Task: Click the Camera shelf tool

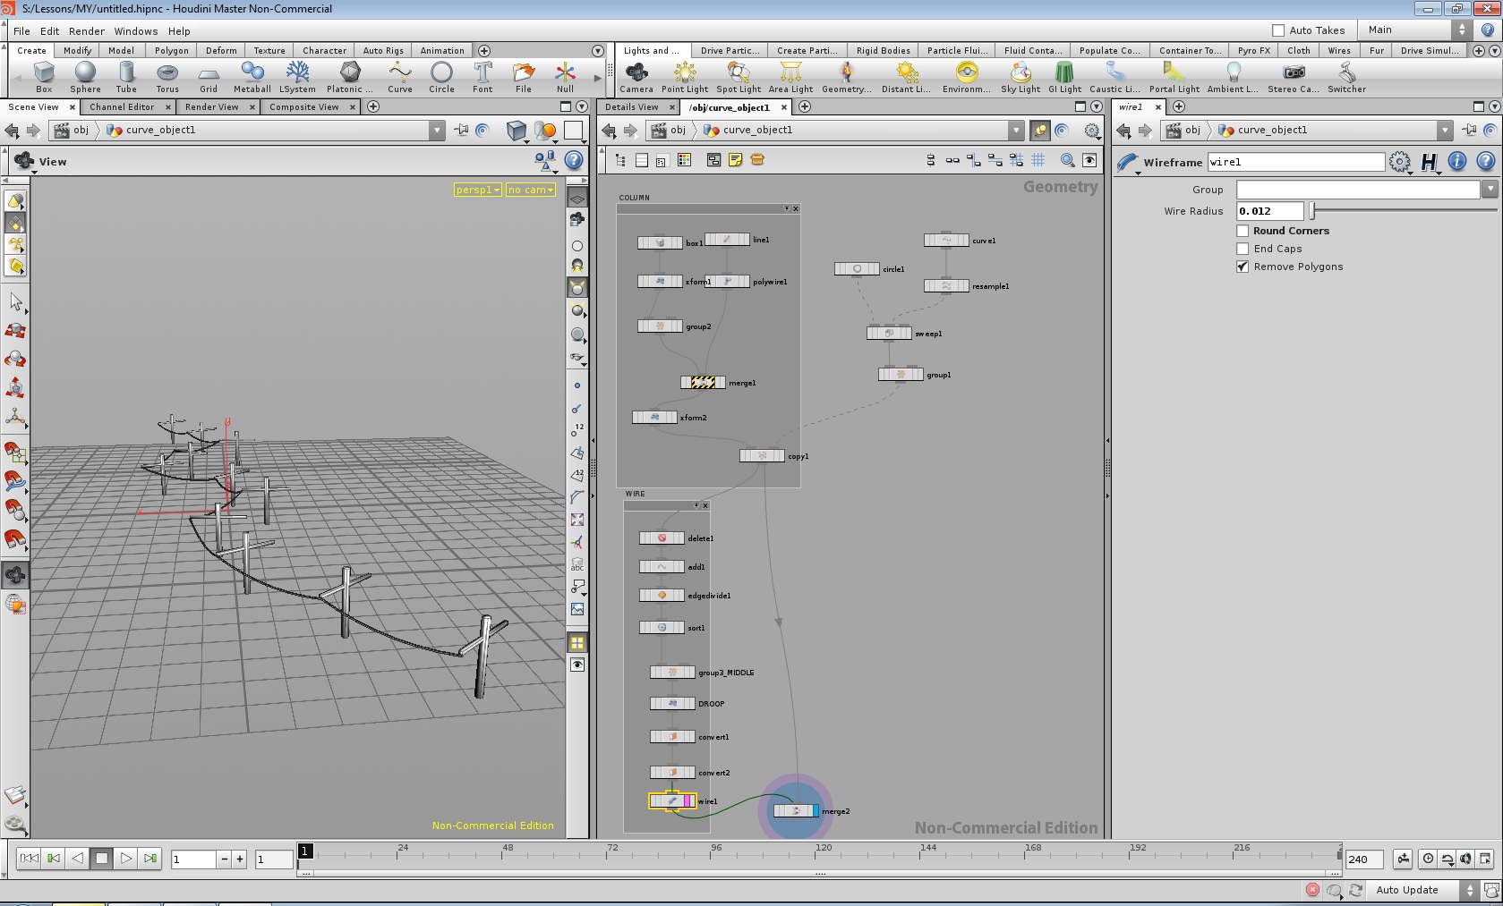Action: click(x=636, y=76)
